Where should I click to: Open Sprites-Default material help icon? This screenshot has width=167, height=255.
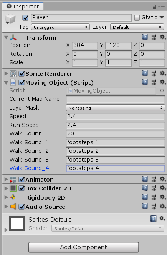[153, 219]
